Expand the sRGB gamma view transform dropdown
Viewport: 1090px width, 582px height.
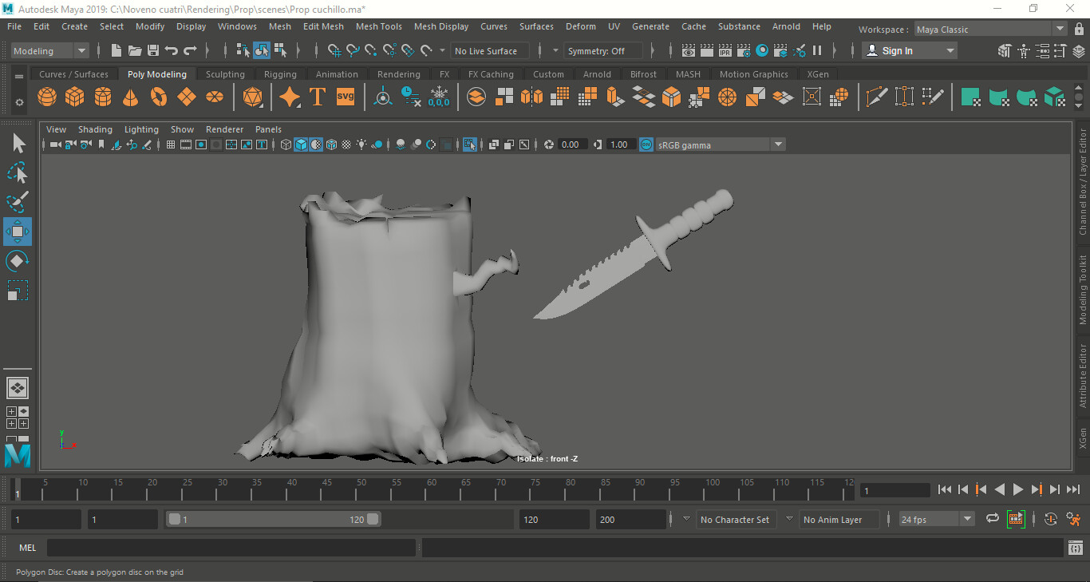click(x=778, y=145)
